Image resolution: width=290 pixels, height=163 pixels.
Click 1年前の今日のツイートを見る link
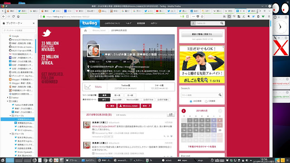(x=202, y=147)
